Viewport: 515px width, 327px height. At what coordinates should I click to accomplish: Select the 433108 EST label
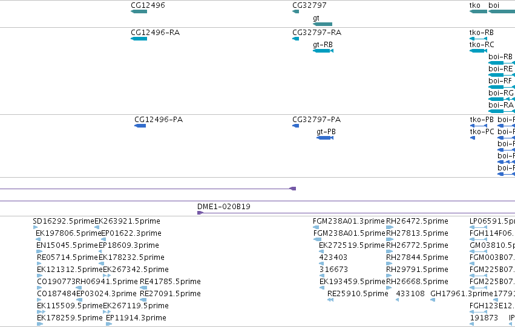pos(410,294)
